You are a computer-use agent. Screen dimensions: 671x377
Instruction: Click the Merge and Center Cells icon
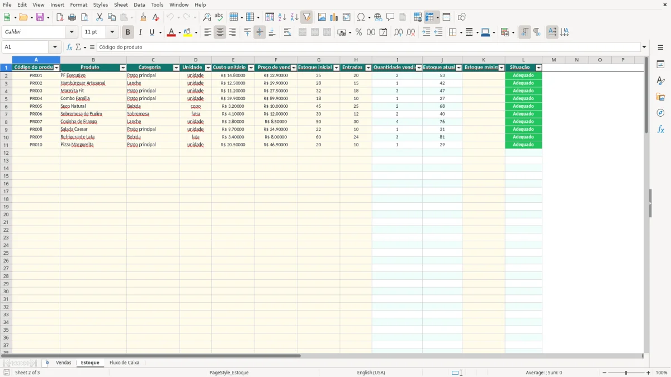tap(303, 32)
